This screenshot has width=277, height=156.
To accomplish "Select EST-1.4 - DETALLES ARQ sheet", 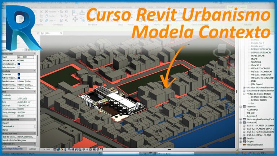I will pyautogui.click(x=259, y=135).
